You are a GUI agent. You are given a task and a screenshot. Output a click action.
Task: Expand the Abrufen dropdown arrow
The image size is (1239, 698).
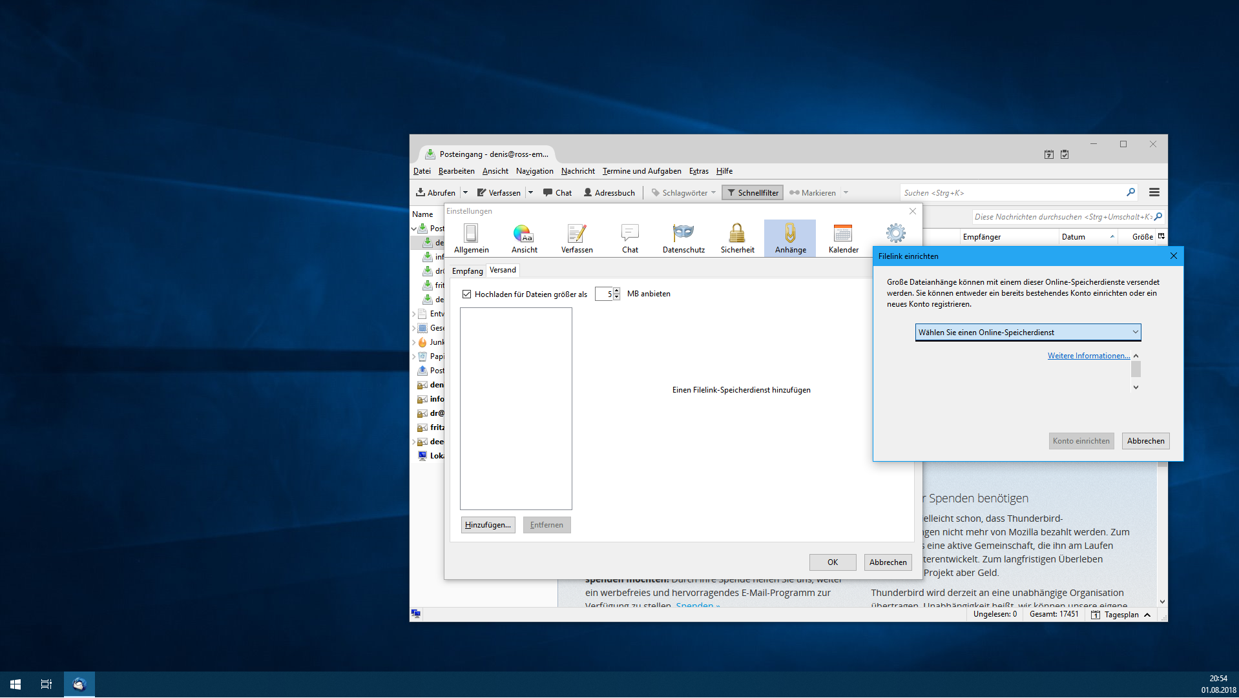[x=465, y=192]
